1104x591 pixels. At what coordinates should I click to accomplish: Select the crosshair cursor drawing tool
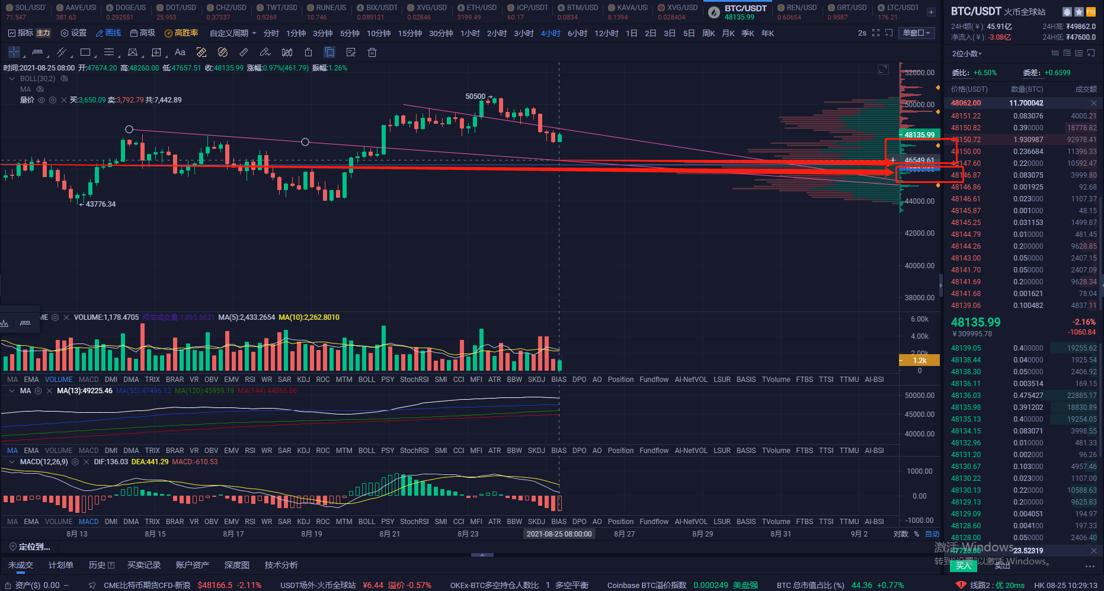(14, 52)
